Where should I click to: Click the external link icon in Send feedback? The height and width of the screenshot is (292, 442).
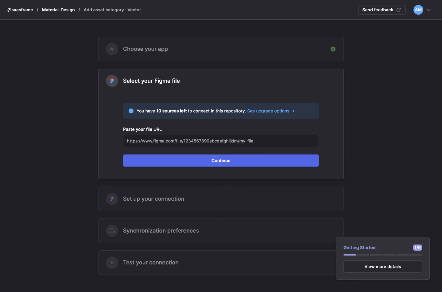[399, 10]
